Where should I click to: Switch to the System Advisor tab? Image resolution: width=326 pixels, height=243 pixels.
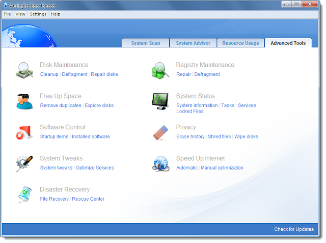coord(193,43)
